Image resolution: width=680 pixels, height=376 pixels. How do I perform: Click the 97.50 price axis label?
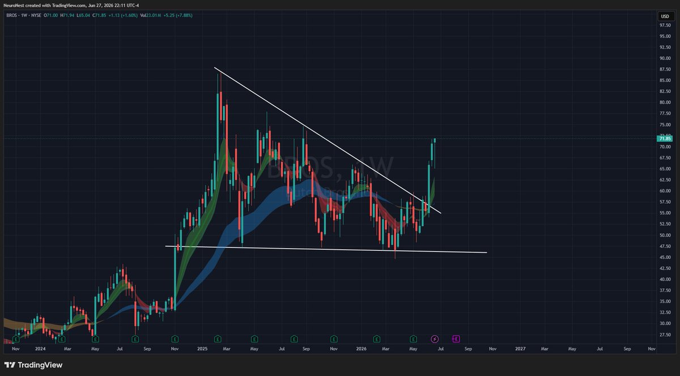[x=664, y=25]
